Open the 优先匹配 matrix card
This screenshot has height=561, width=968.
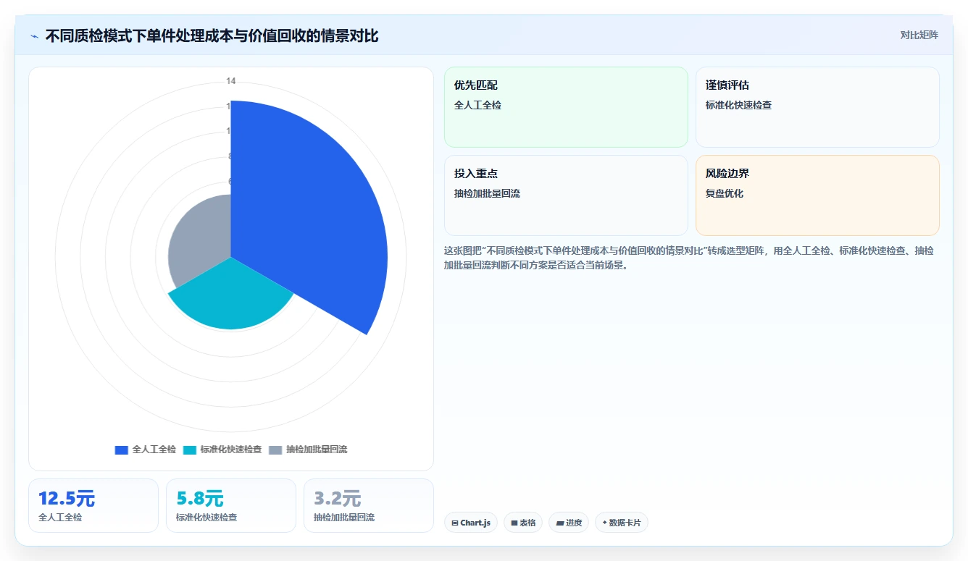coord(566,107)
